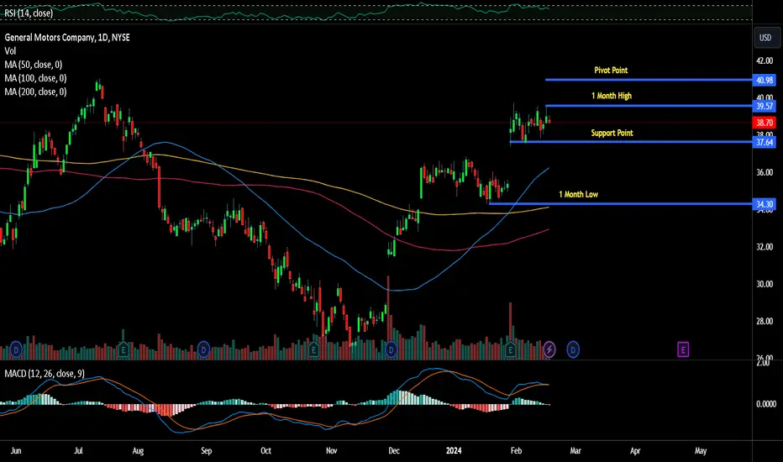Viewport: 783px width, 462px height.
Task: Click the 28.00 price scale label
Action: [x=765, y=321]
